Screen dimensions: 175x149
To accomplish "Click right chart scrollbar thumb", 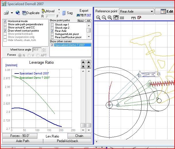I will pos(89,125).
